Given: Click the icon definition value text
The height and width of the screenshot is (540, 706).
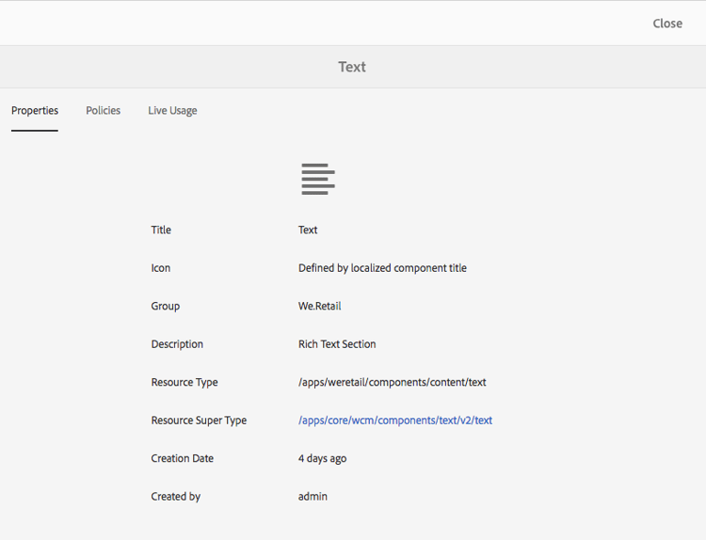Looking at the screenshot, I should point(382,268).
